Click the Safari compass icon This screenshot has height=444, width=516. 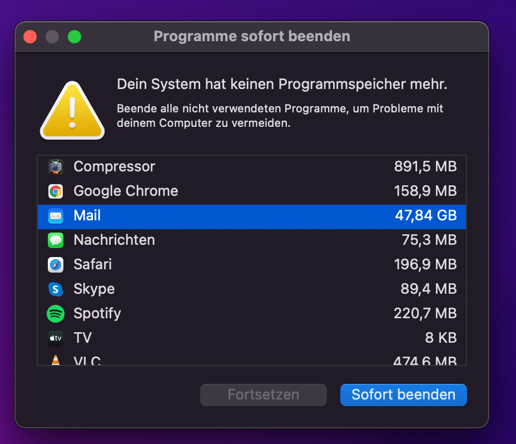click(56, 265)
